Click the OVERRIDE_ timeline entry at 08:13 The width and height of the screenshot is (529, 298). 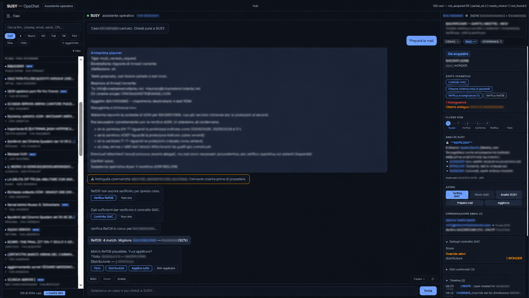(x=484, y=293)
